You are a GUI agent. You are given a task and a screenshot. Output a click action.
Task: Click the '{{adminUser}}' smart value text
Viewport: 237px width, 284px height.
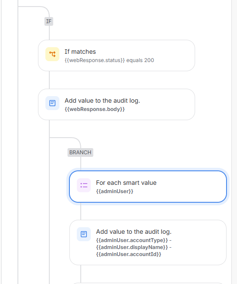point(114,191)
